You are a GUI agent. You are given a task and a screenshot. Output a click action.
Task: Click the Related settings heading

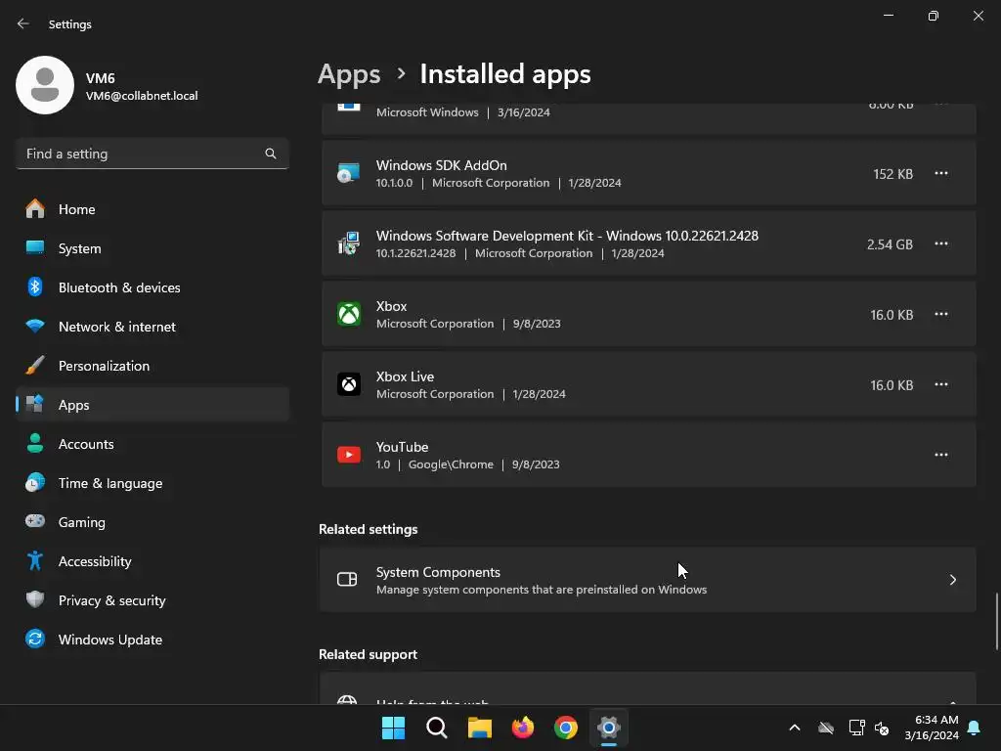click(x=369, y=529)
